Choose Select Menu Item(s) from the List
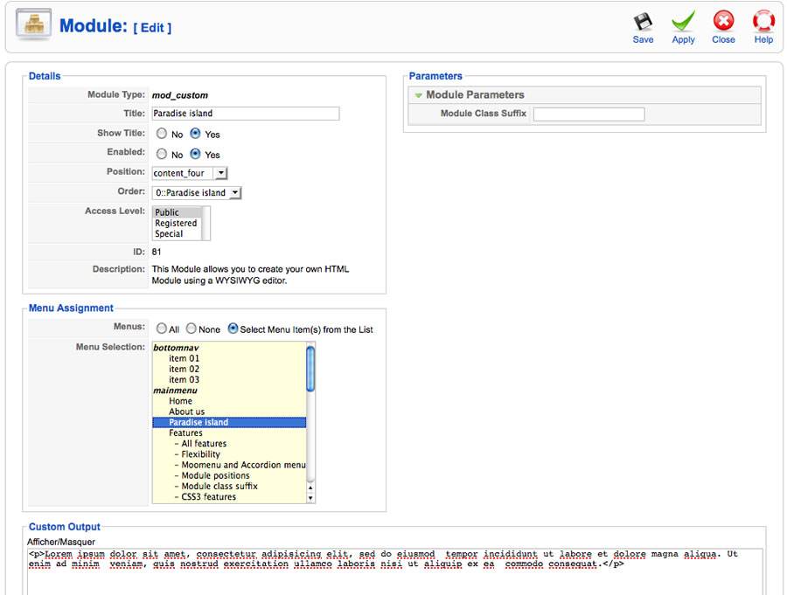Image resolution: width=787 pixels, height=595 pixels. pyautogui.click(x=233, y=329)
